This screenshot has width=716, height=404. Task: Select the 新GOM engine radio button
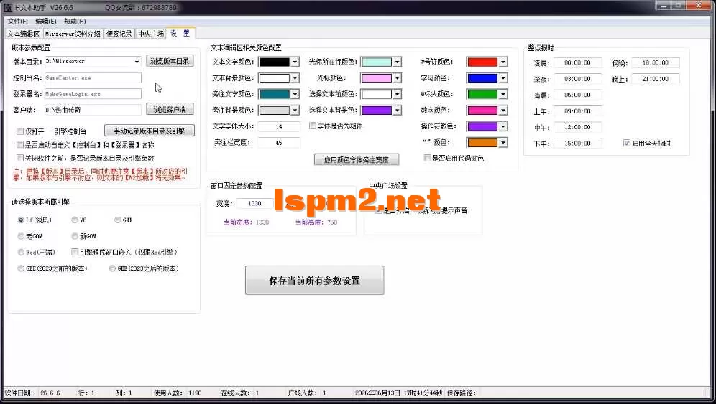pos(75,236)
